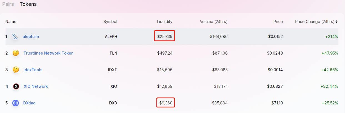Sort tokens by the Name column header
The width and height of the screenshot is (345, 113).
(x=11, y=22)
